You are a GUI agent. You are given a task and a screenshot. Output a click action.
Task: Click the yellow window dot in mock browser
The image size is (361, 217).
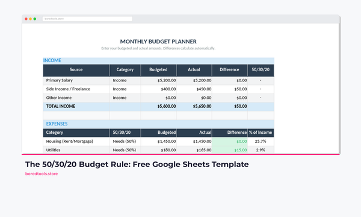(31, 19)
